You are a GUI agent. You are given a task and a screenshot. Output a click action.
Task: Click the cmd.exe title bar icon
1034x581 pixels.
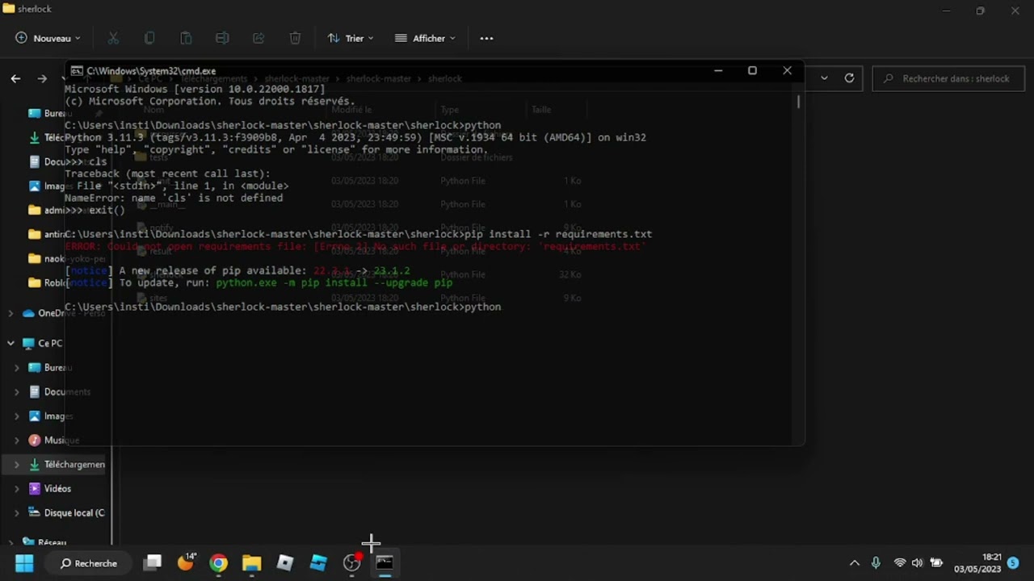click(x=77, y=71)
